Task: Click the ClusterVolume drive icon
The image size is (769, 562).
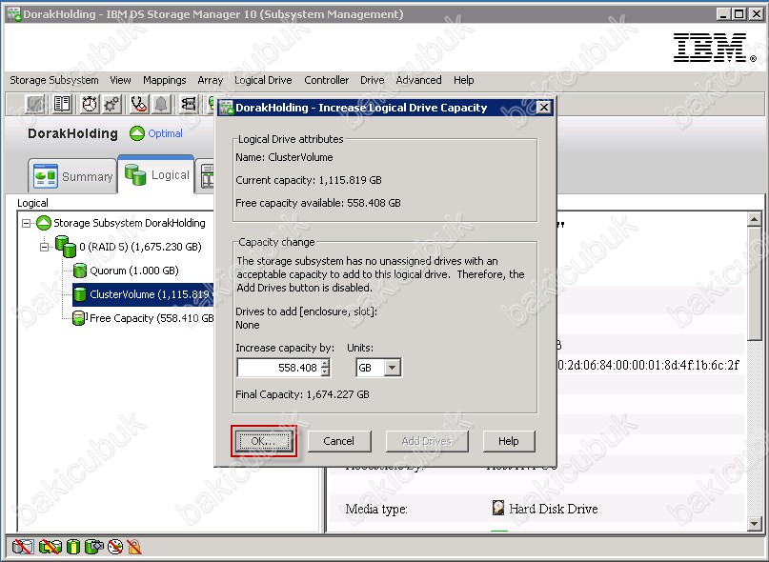Action: tap(79, 294)
